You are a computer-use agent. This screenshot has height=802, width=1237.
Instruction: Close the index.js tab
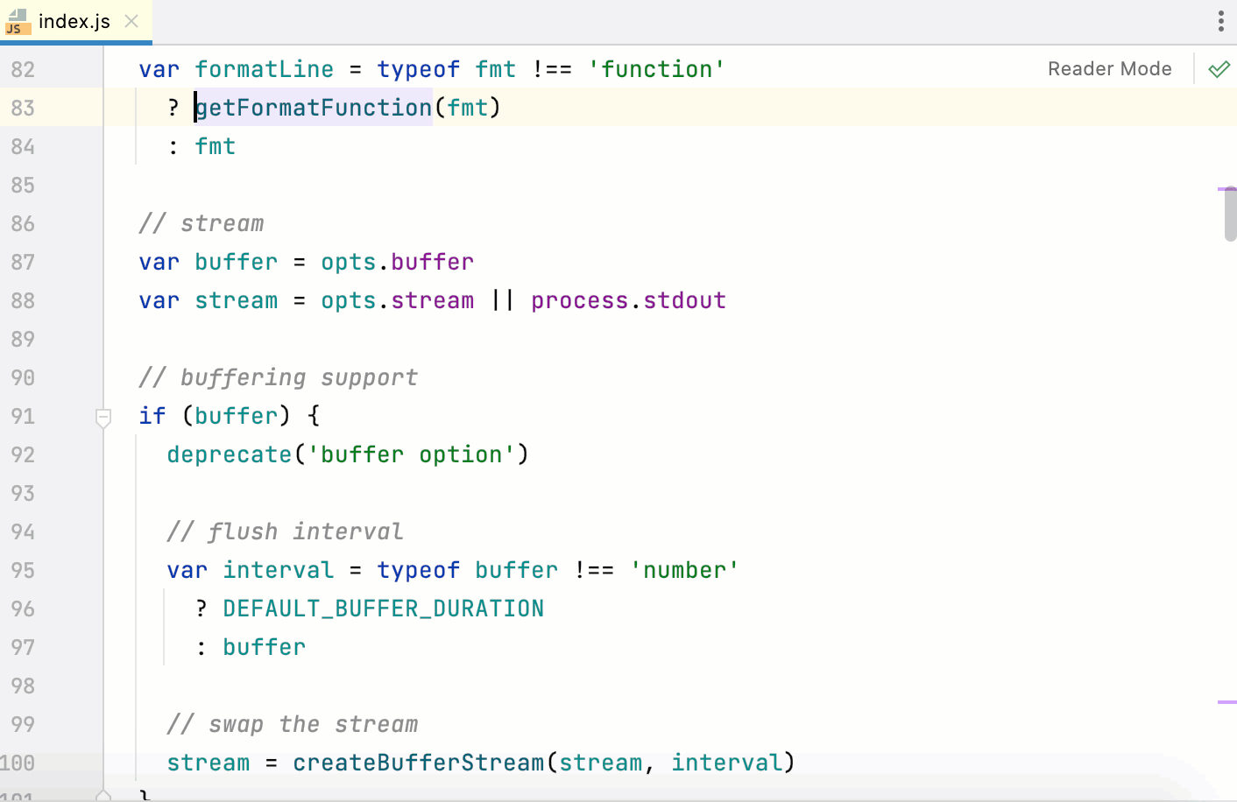[132, 23]
